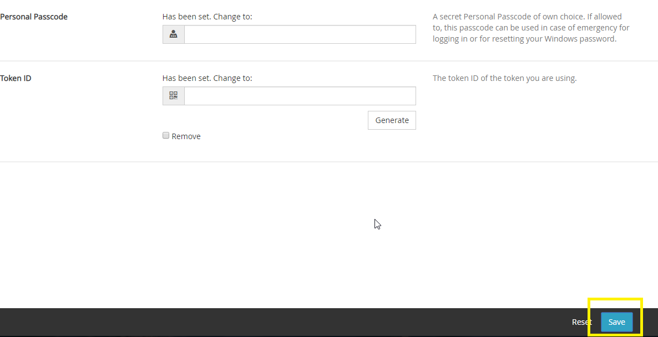658x337 pixels.
Task: Click the Personal Passcode help description
Action: [x=531, y=28]
